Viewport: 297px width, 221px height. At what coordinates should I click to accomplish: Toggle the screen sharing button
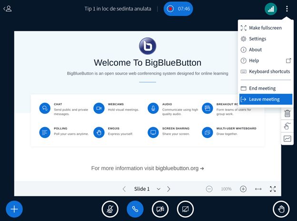click(x=185, y=209)
